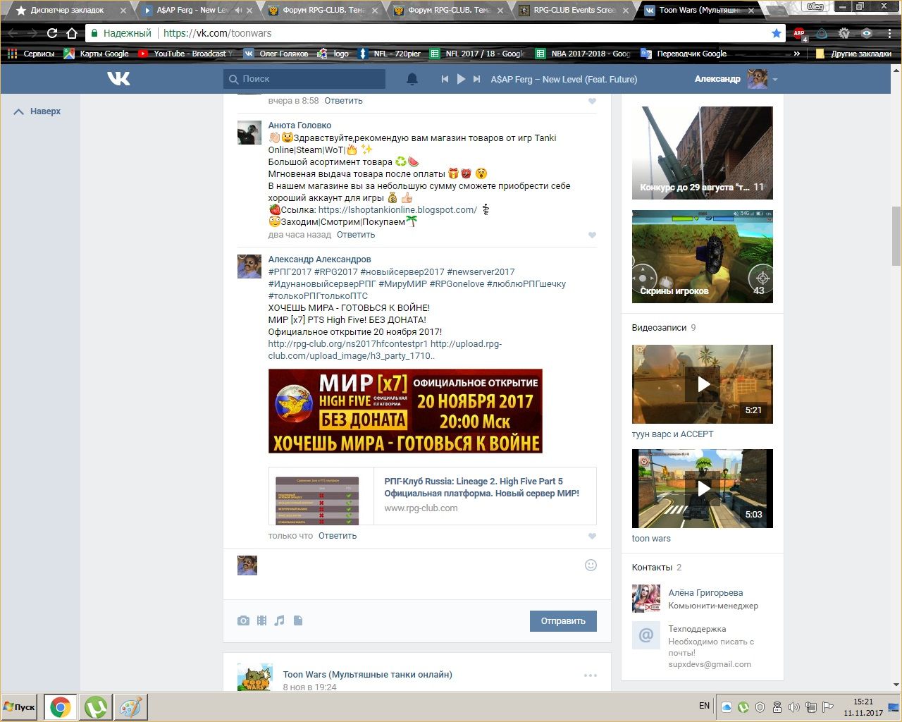Switch the EN keyboard language indicator
The height and width of the screenshot is (722, 902).
704,706
